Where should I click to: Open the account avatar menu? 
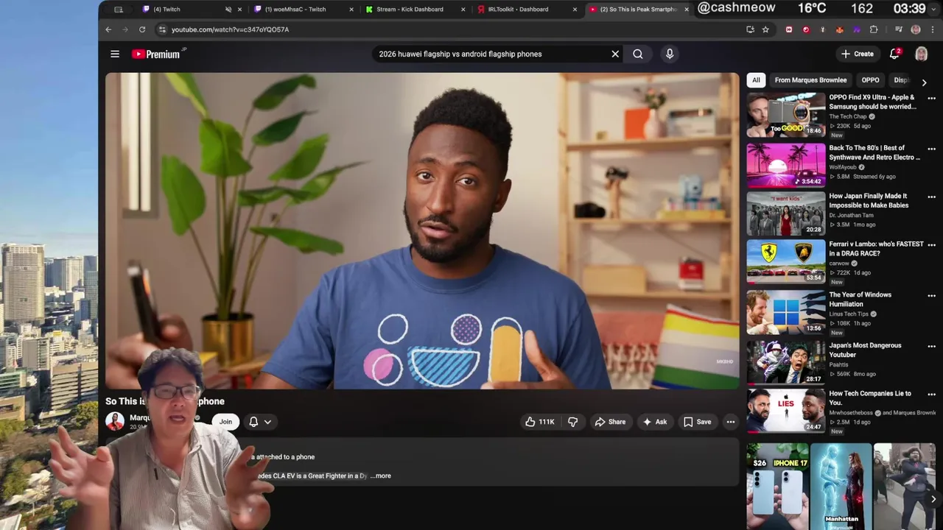921,54
